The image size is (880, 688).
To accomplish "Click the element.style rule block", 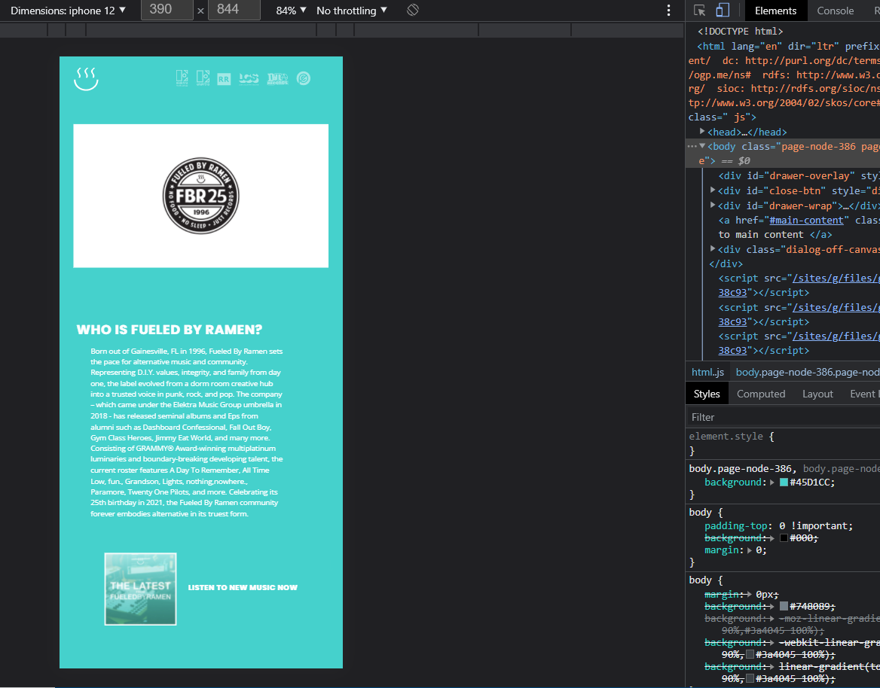I will click(x=783, y=443).
